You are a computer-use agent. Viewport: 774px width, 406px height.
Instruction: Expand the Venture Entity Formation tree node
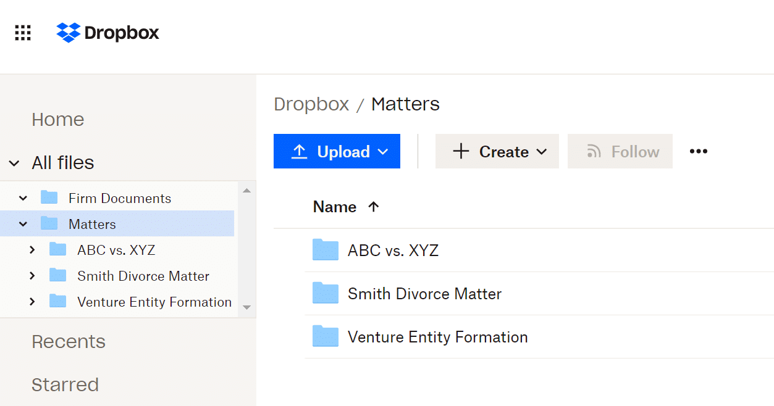[32, 302]
